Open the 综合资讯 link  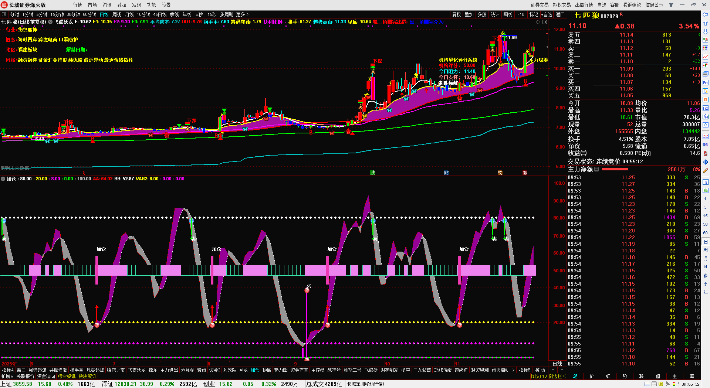tap(67, 376)
